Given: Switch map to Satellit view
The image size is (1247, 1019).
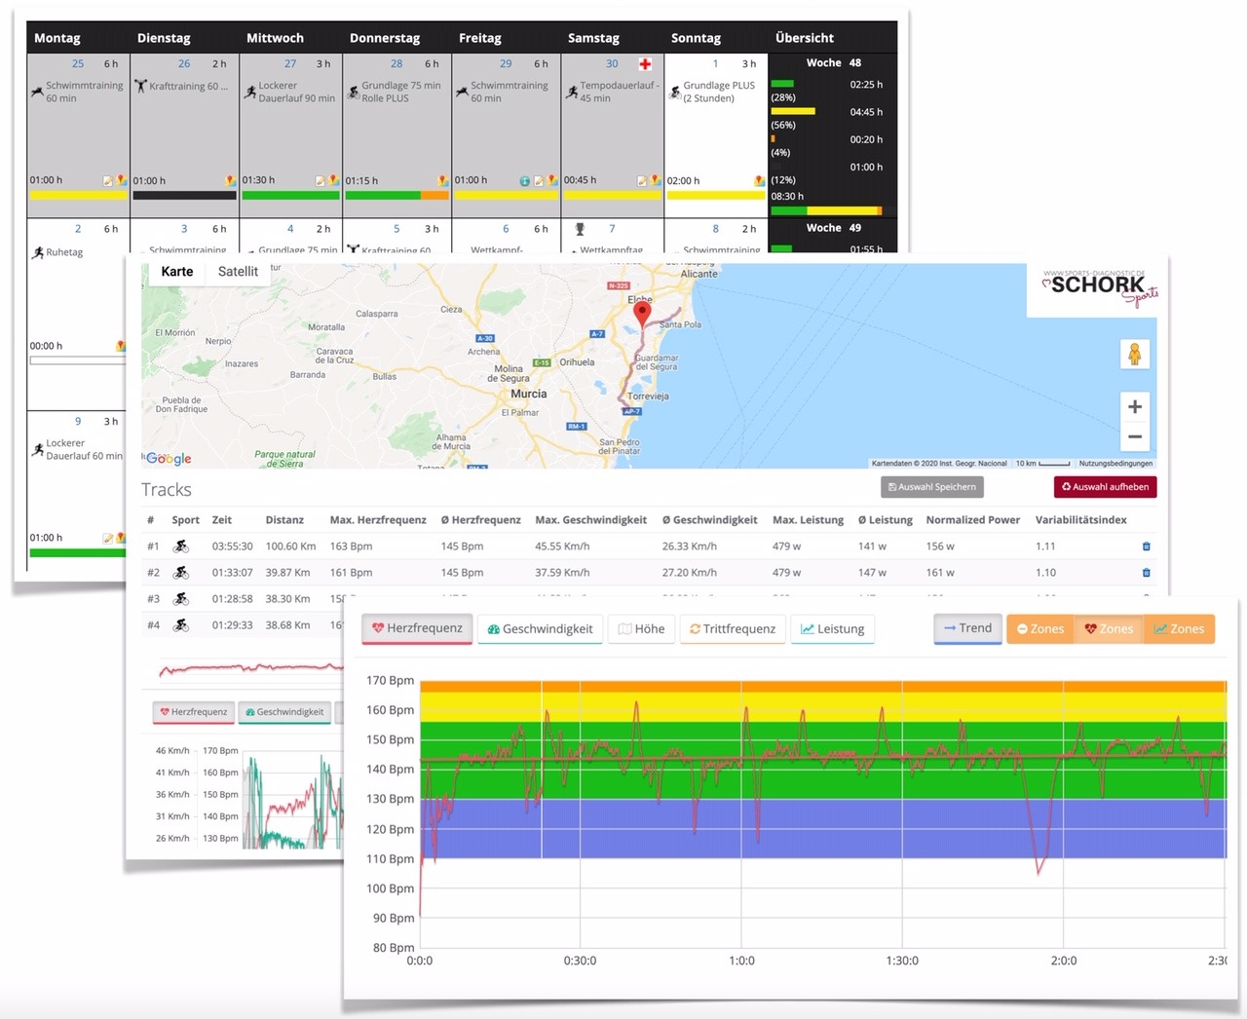Looking at the screenshot, I should tap(238, 272).
